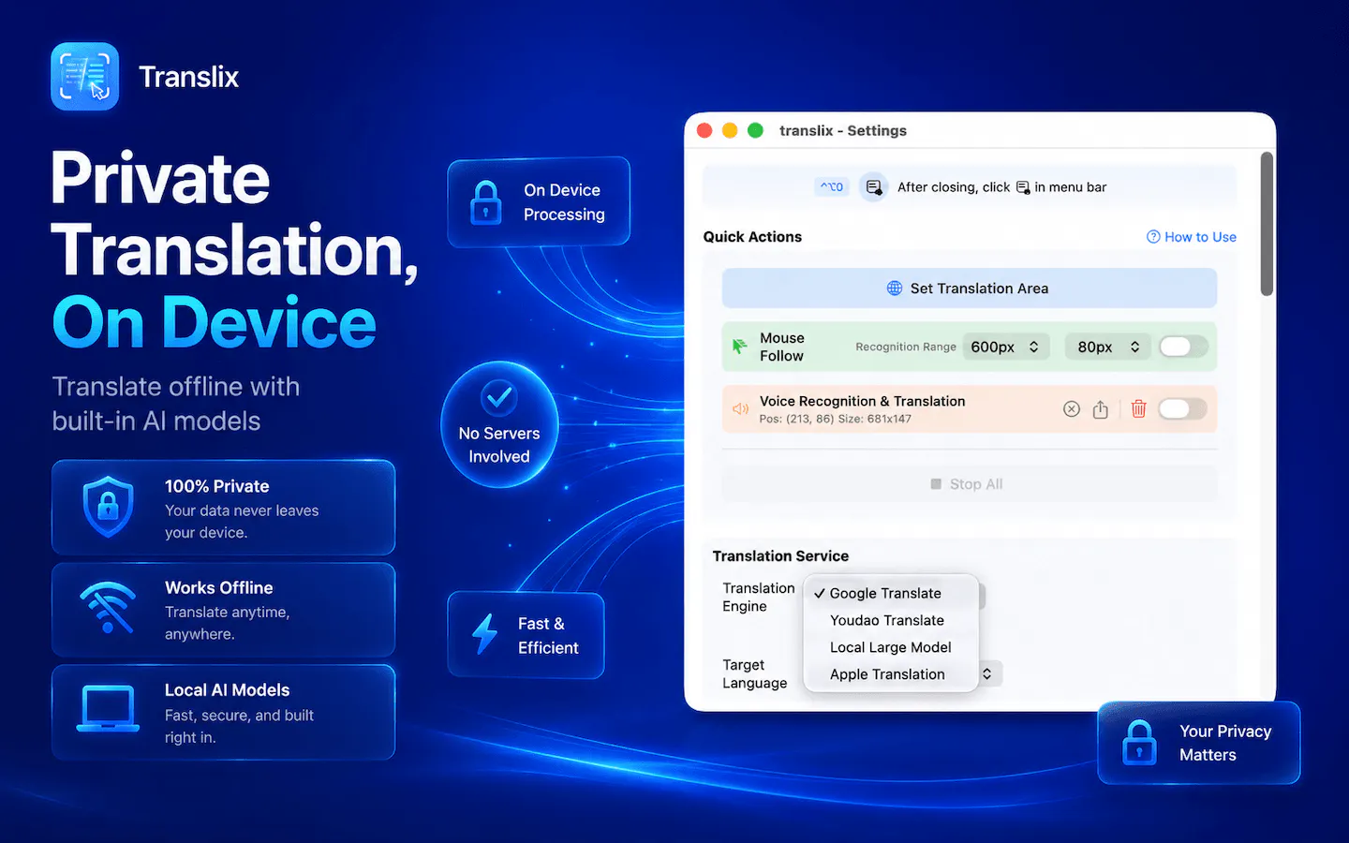Click the lightning bolt icon on Fast & Efficient

click(x=484, y=634)
